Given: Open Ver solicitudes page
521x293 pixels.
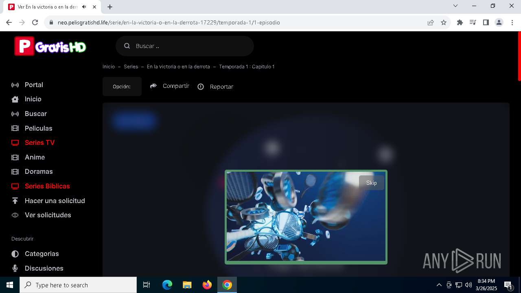Looking at the screenshot, I should click(x=48, y=215).
